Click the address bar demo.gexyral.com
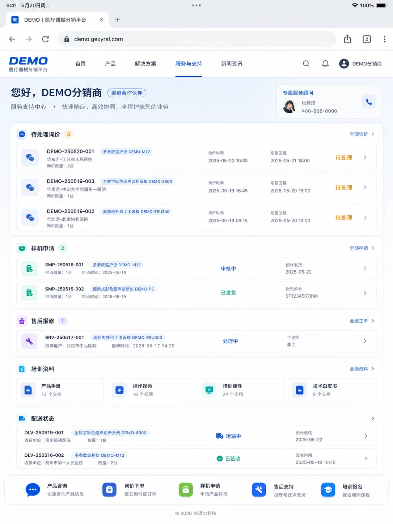 pos(197,39)
